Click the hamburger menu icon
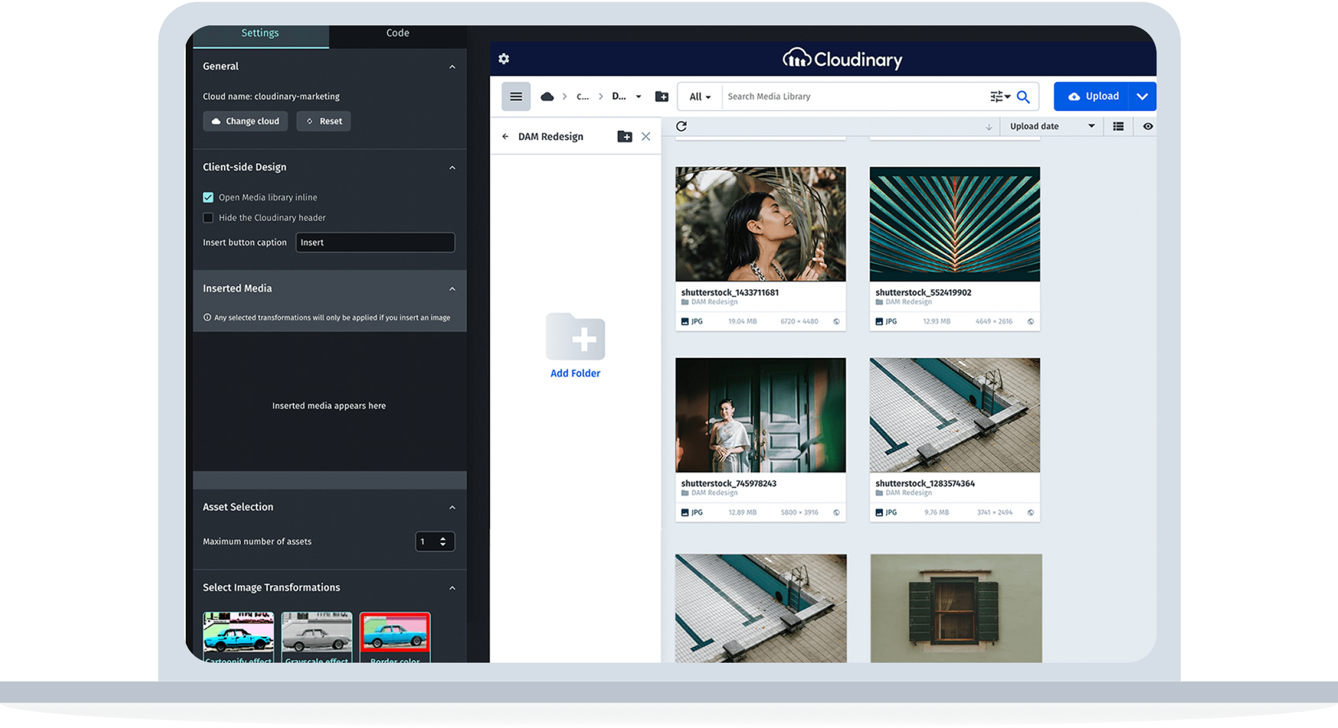This screenshot has height=728, width=1338. pyautogui.click(x=516, y=97)
